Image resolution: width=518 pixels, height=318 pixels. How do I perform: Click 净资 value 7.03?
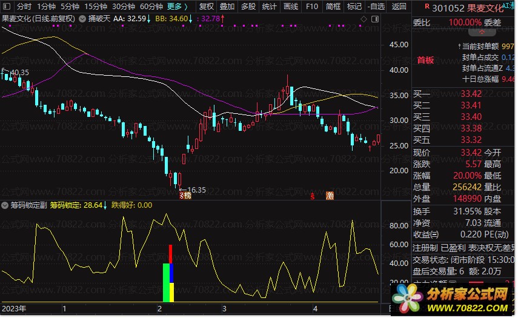tap(473, 223)
